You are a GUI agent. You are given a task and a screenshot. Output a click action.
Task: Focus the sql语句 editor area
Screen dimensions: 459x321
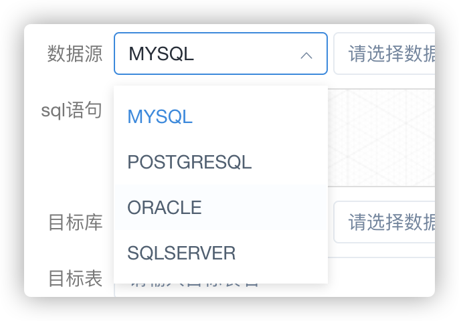click(x=381, y=138)
